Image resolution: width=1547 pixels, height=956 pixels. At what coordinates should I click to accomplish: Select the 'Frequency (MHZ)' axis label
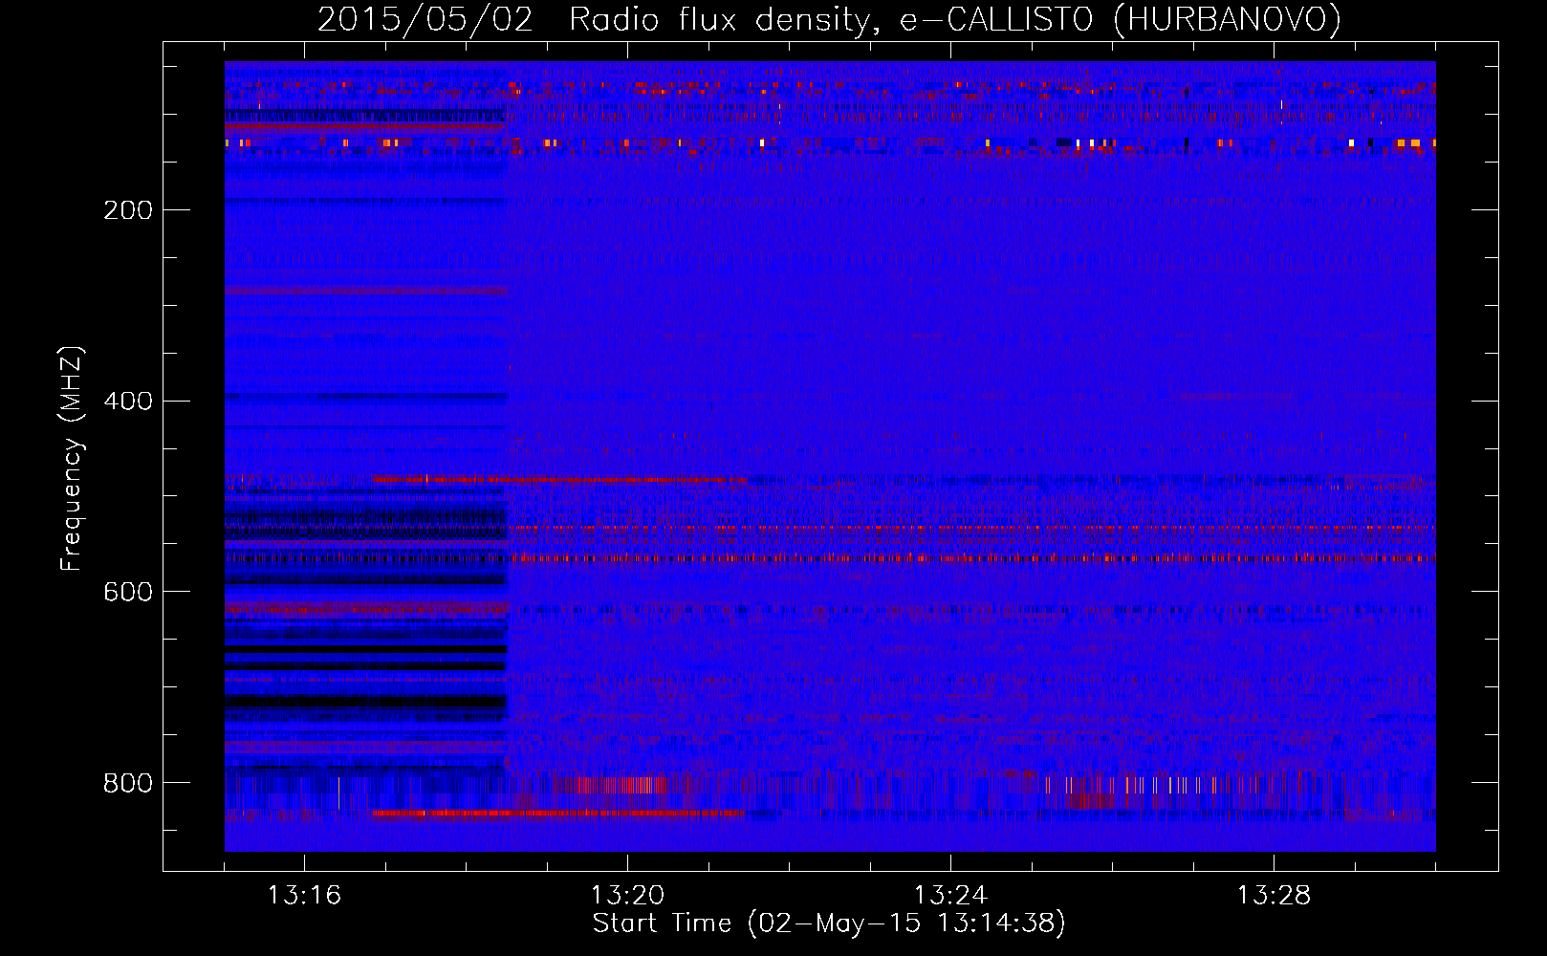(72, 459)
